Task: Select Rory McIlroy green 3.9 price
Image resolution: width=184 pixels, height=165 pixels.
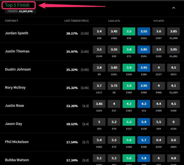Action: [129, 86]
